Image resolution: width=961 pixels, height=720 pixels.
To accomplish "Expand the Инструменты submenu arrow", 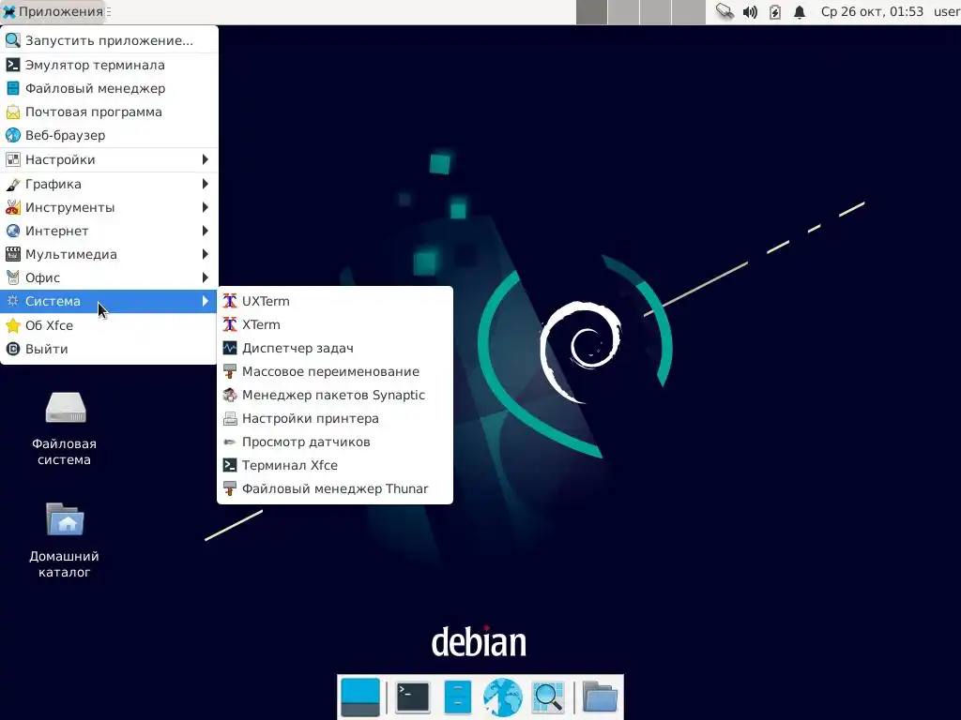I will pyautogui.click(x=206, y=207).
